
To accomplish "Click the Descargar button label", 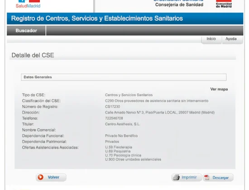I will [220, 178].
